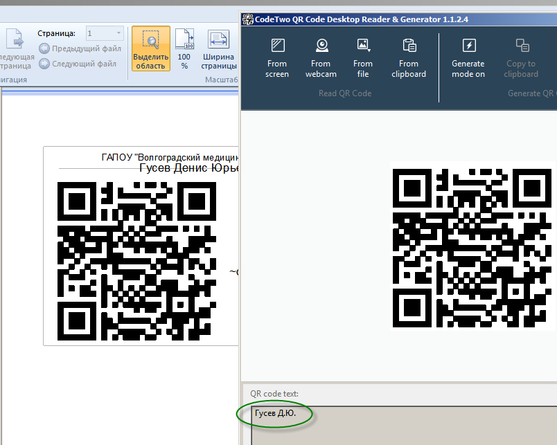Click the CodeTwo app icon in title bar
This screenshot has width=557, height=445.
pyautogui.click(x=246, y=19)
